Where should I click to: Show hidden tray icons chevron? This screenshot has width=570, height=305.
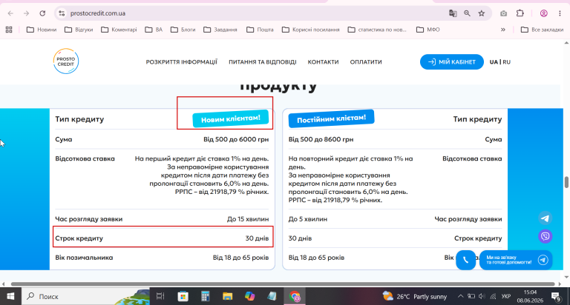pyautogui.click(x=461, y=296)
